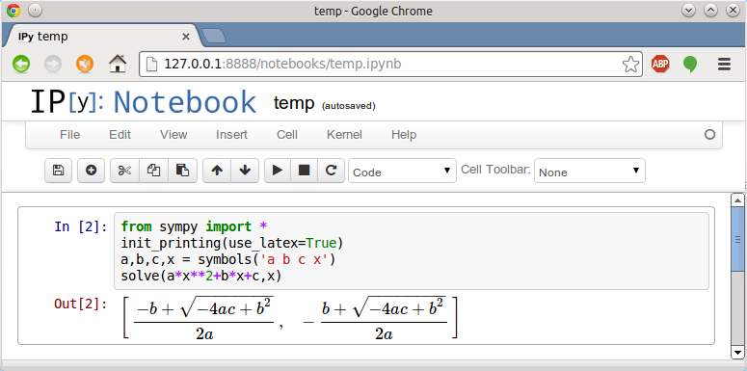
Task: Move cell down with down arrow
Action: [x=245, y=171]
